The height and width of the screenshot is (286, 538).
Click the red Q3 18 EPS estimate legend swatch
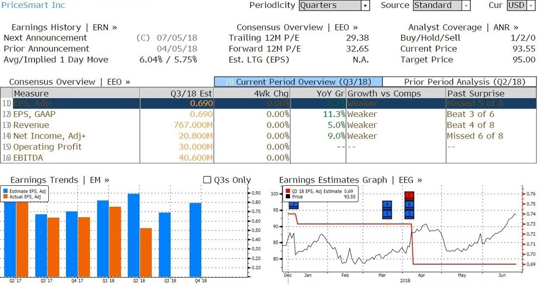[x=287, y=192]
